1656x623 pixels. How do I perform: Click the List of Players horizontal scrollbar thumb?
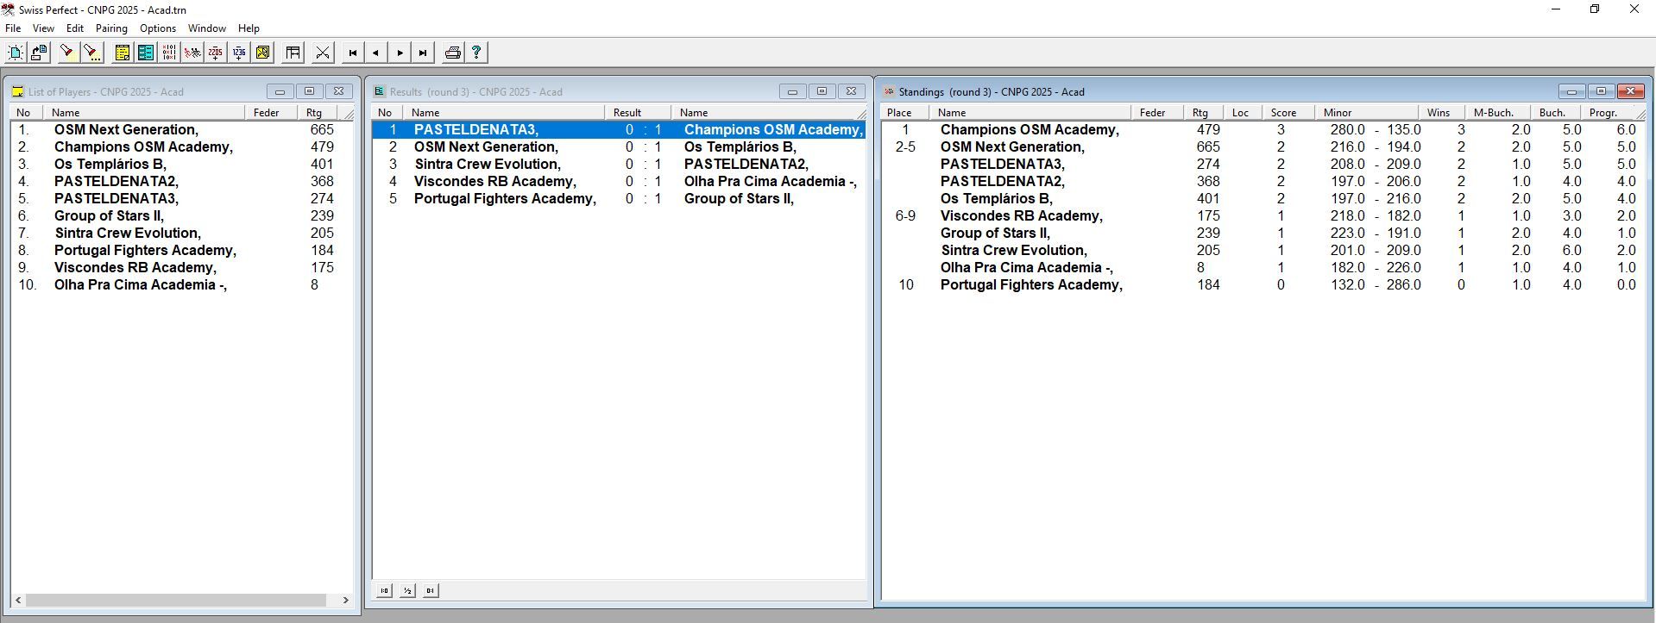(176, 600)
